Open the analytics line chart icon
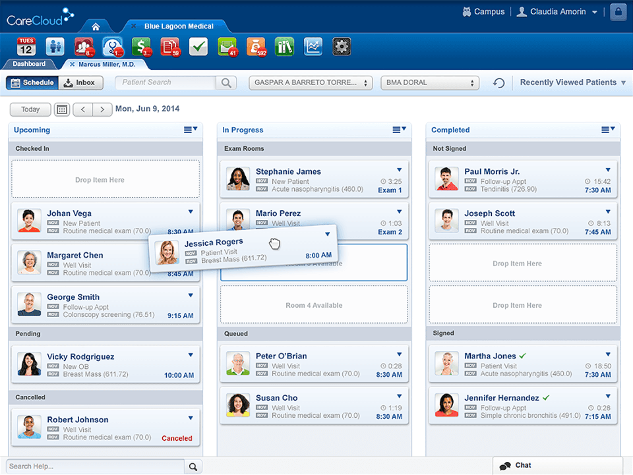Viewport: 633px width, 475px height. pos(313,47)
